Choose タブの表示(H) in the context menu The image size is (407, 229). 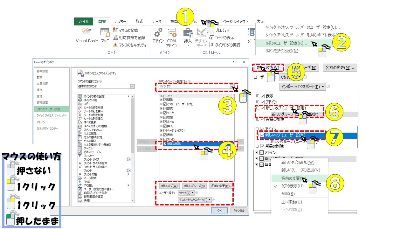pyautogui.click(x=292, y=186)
